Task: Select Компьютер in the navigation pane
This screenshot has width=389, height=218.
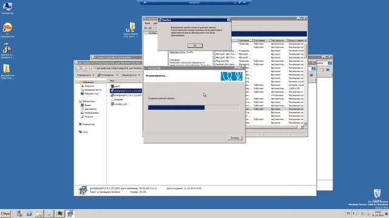Action: pyautogui.click(x=86, y=124)
